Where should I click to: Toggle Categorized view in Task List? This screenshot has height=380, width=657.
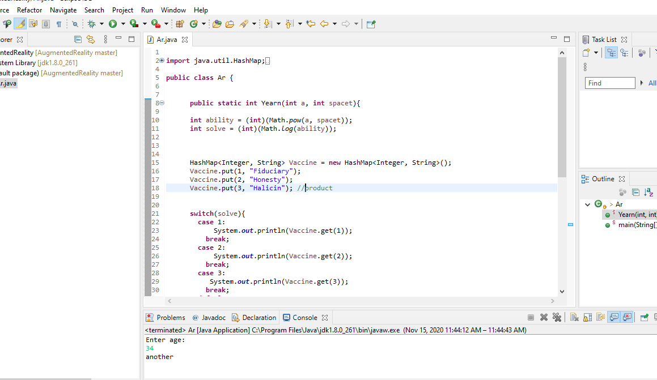[611, 53]
